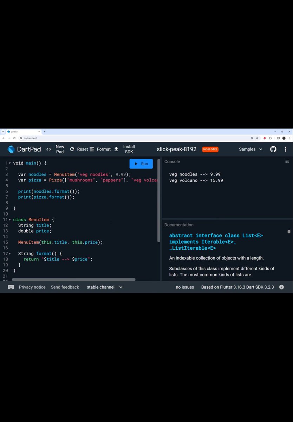
Task: Format the Dart code
Action: tap(100, 149)
